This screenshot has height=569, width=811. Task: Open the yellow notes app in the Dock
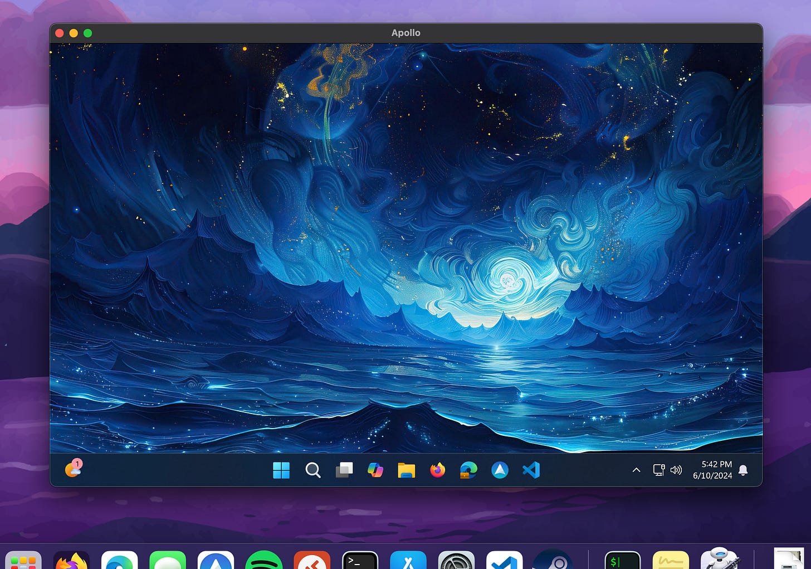671,560
